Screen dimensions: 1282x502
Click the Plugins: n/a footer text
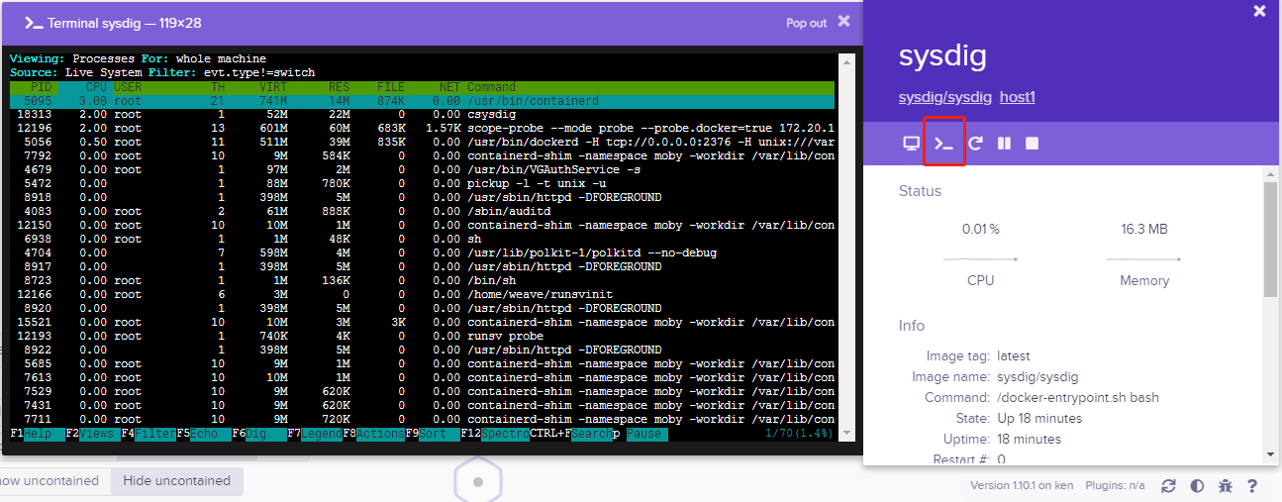[1114, 486]
